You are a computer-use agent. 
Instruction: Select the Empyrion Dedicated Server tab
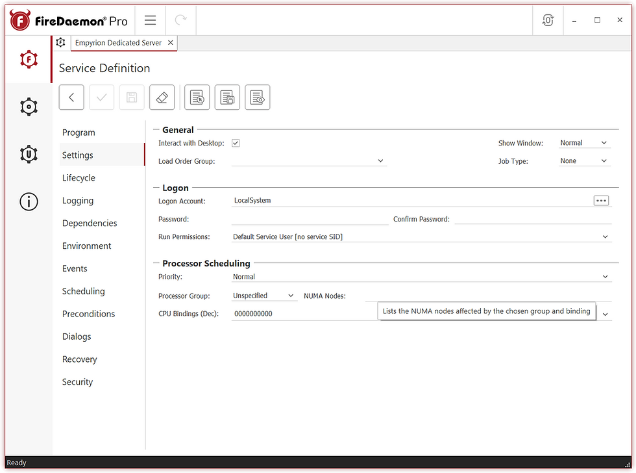120,42
